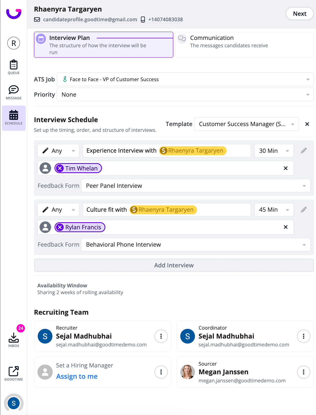The width and height of the screenshot is (316, 415).
Task: Click the Add Interview button
Action: [174, 265]
